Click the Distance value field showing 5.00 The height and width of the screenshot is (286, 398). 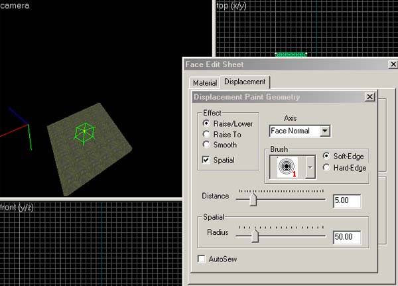tap(347, 200)
